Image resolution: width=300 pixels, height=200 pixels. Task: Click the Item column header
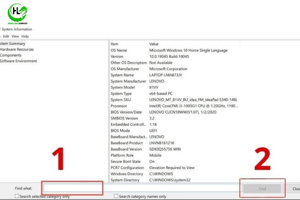pos(114,44)
